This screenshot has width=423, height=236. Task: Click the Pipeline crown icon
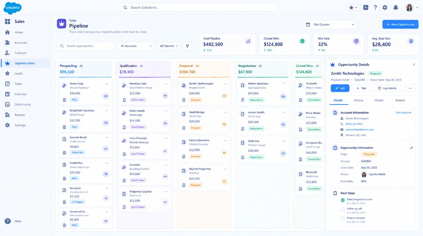pos(62,24)
